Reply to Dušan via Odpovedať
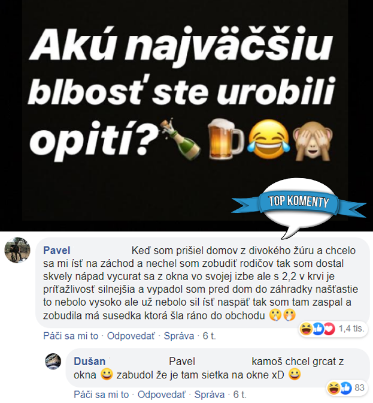The image size is (373, 403). pyautogui.click(x=162, y=395)
